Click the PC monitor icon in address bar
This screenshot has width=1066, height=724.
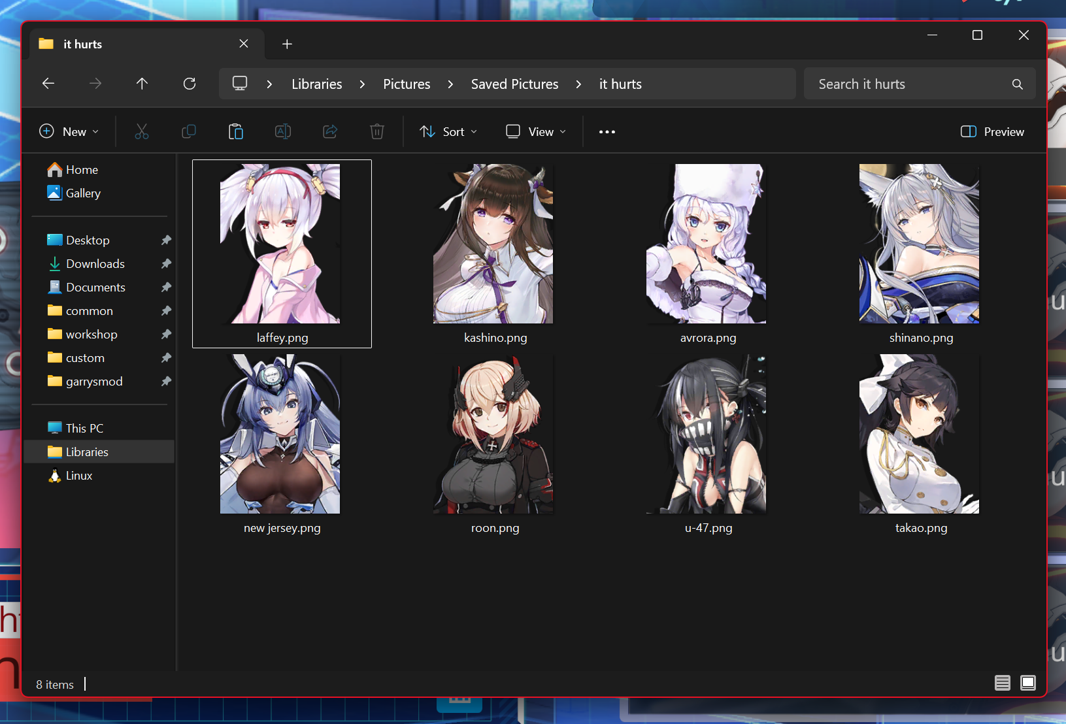coord(240,84)
